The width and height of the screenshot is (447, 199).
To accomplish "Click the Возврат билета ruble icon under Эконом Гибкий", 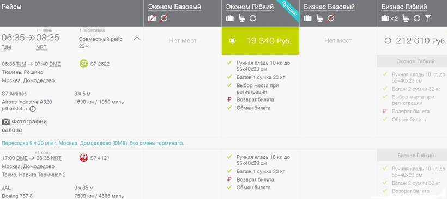I will (x=229, y=100).
